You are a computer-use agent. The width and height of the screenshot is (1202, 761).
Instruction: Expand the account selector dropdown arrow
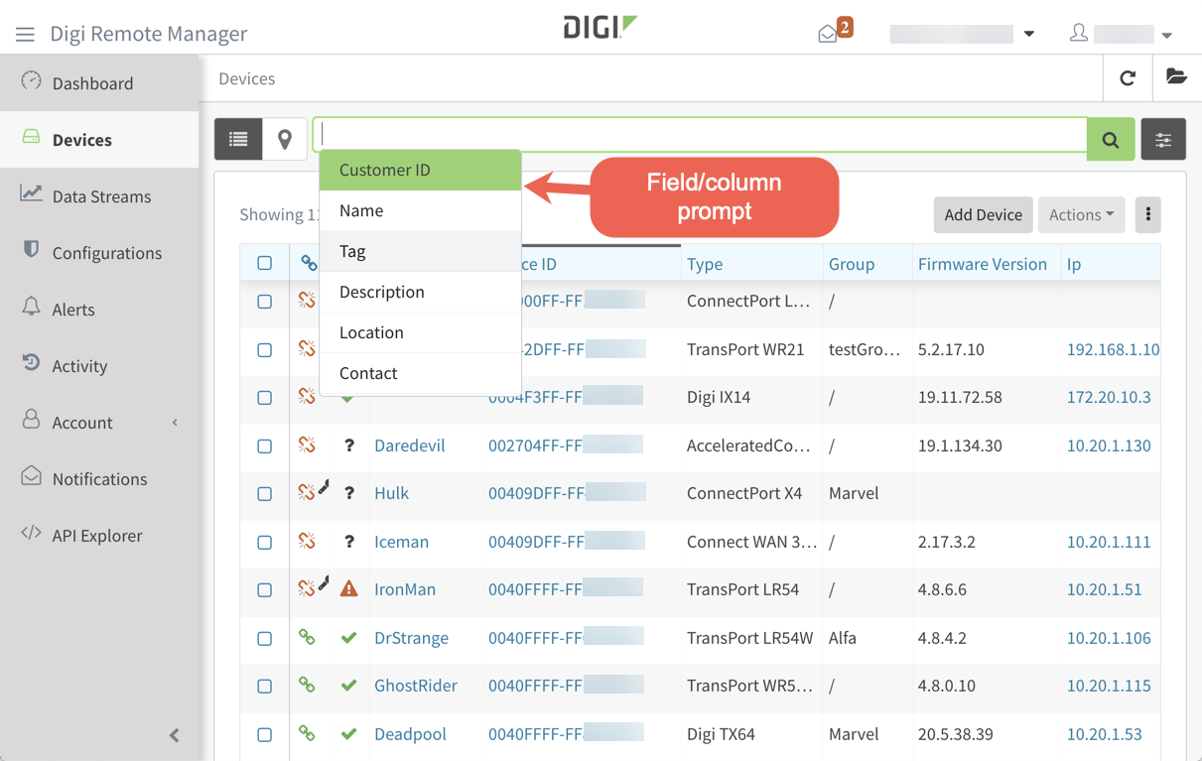tap(1029, 34)
